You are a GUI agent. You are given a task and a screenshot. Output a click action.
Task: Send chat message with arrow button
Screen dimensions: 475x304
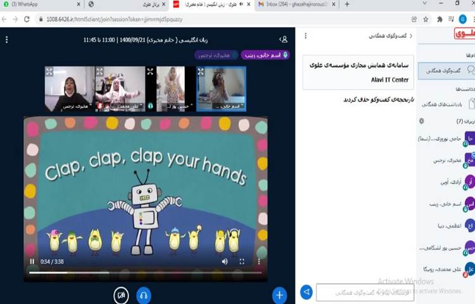(307, 292)
